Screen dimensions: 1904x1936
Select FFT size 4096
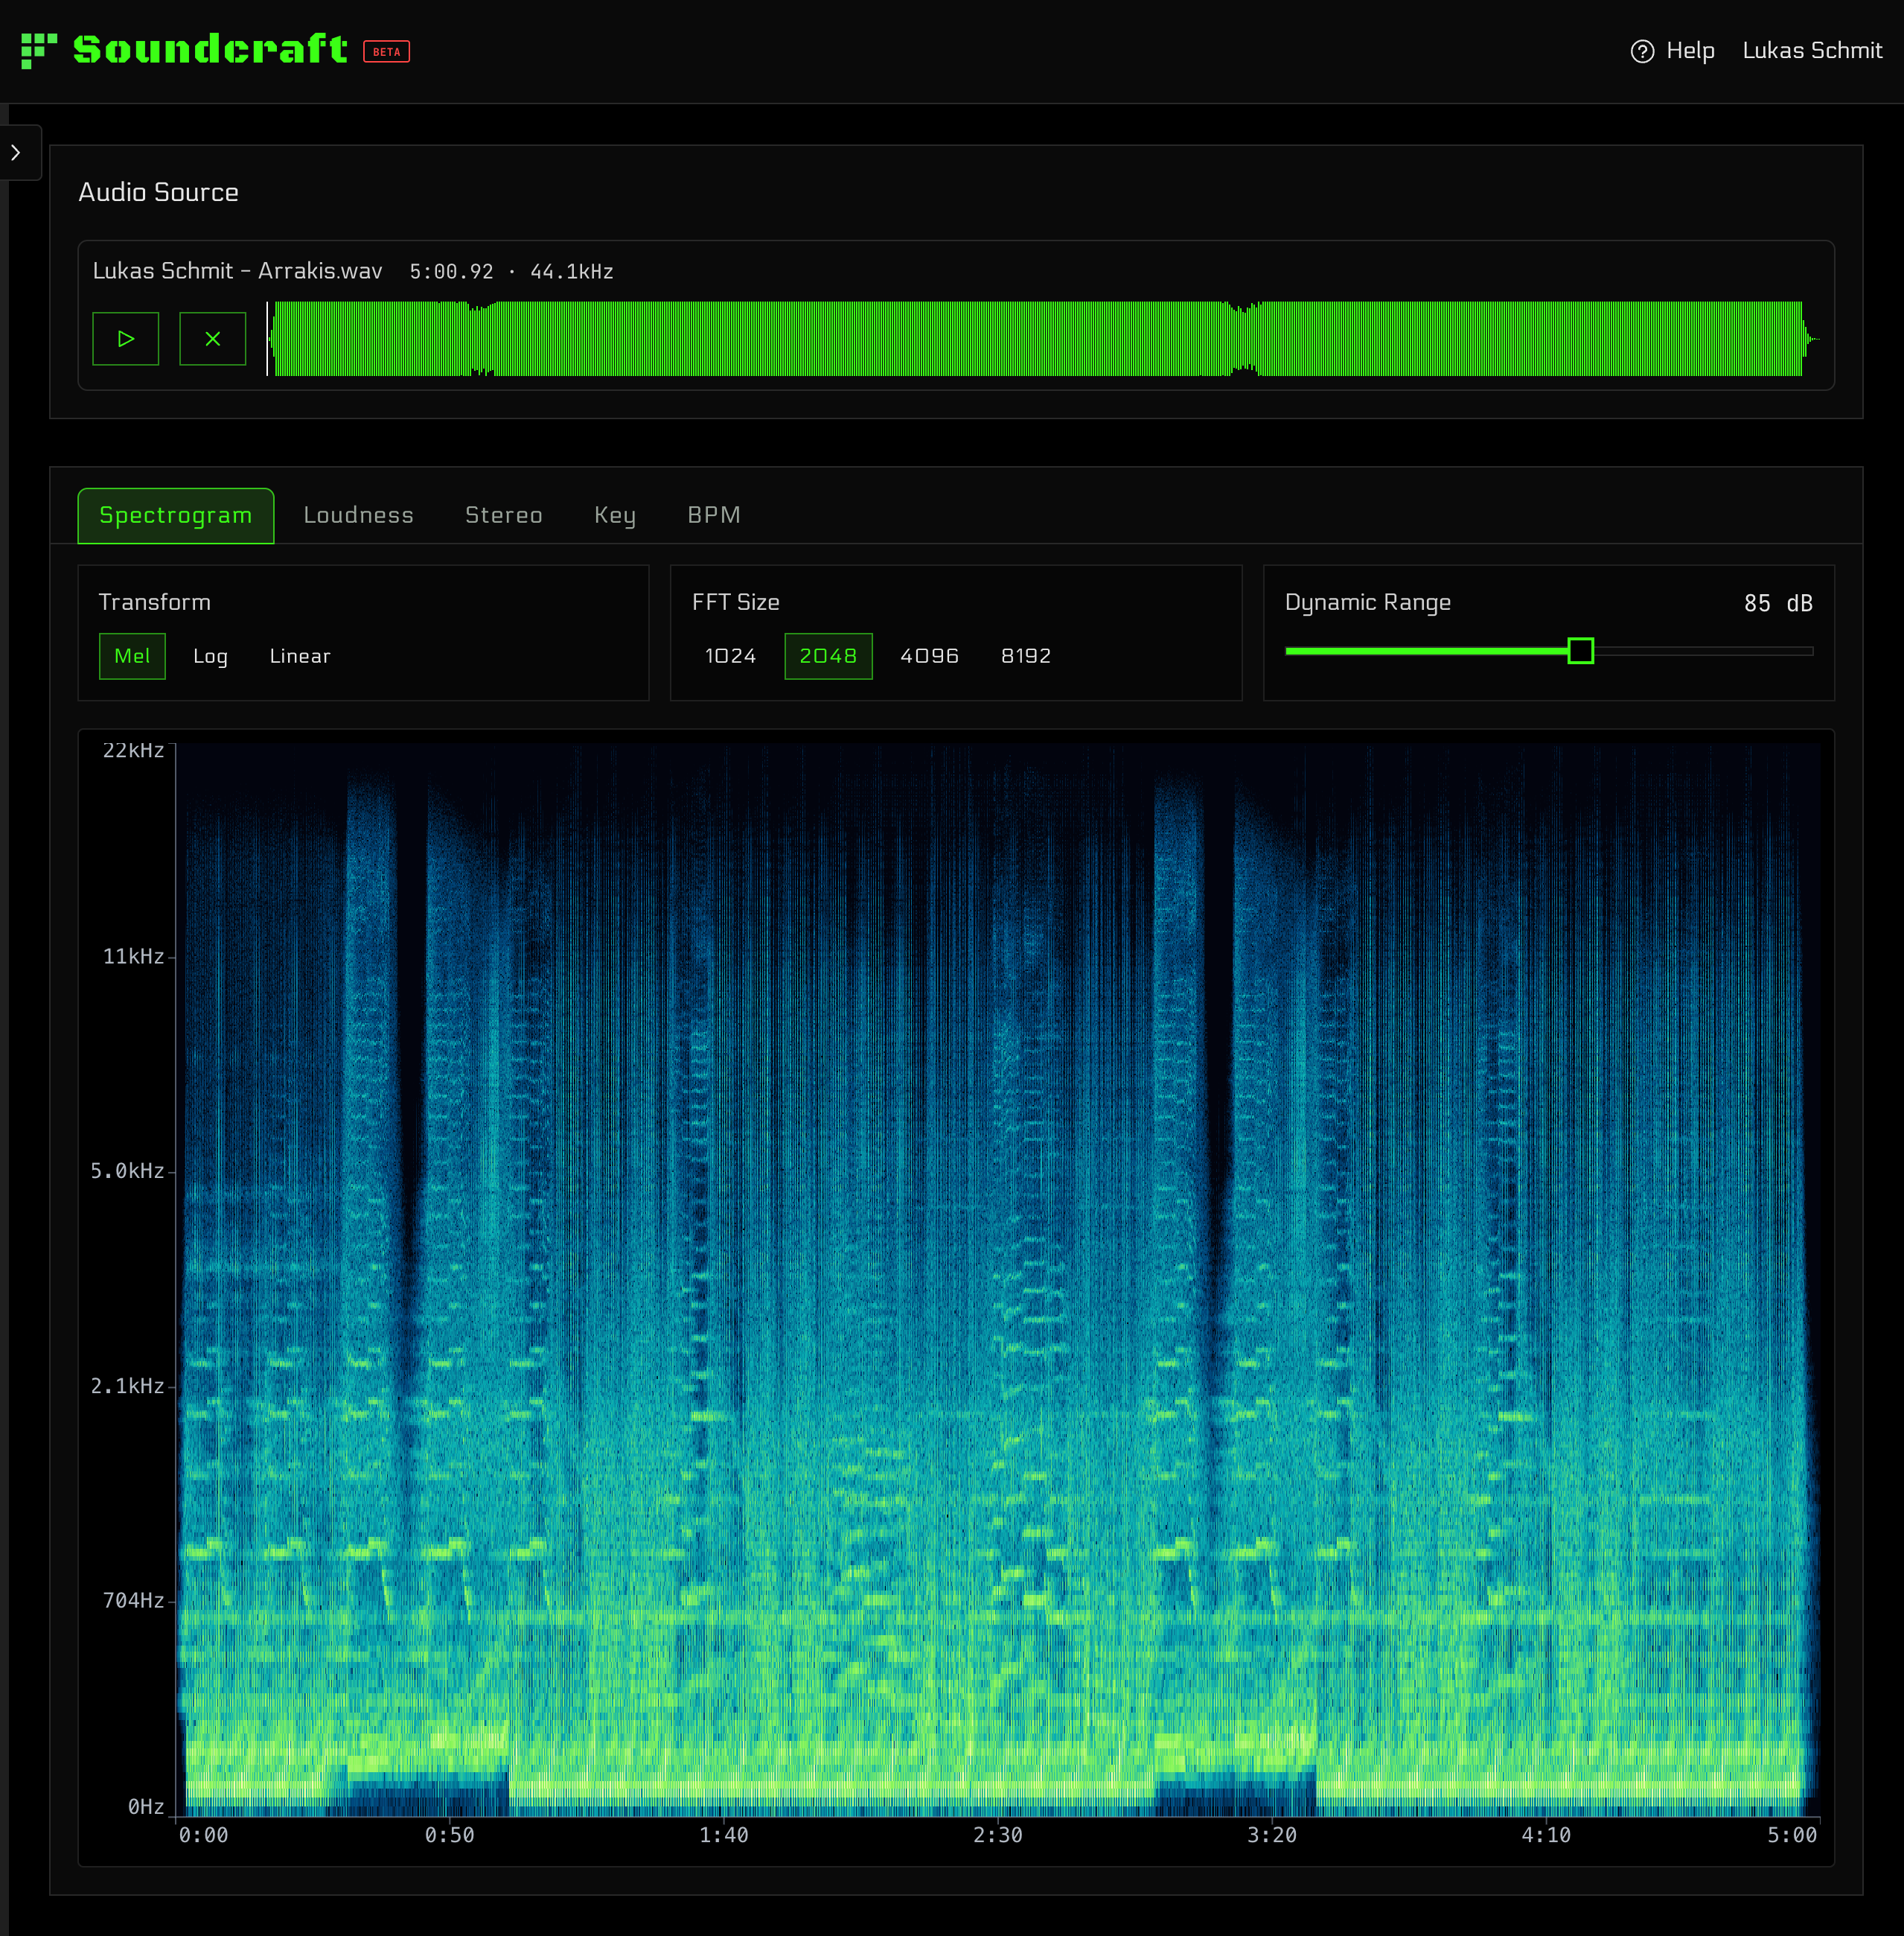(x=928, y=656)
